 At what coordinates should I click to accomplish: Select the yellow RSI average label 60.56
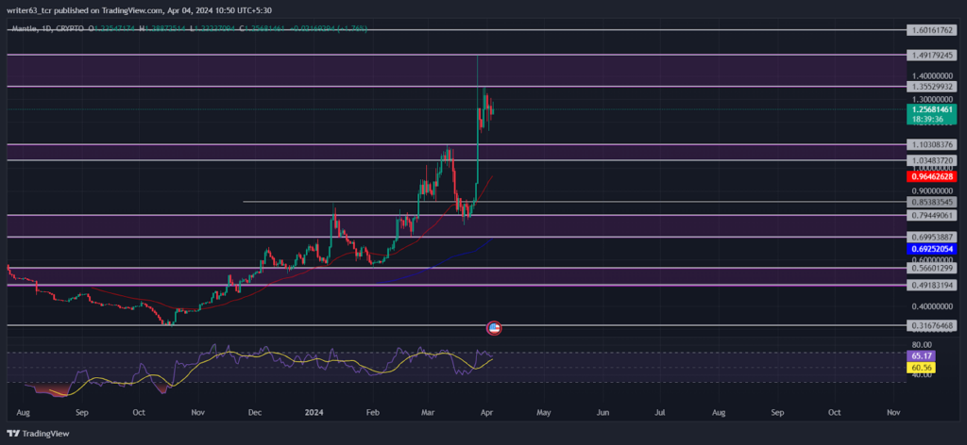(x=921, y=368)
